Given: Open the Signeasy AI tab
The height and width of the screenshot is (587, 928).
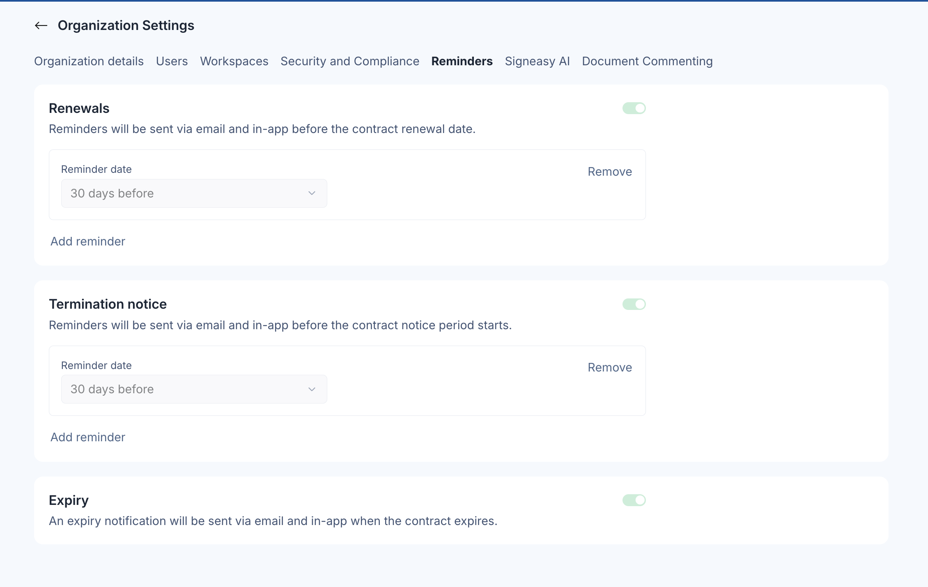Looking at the screenshot, I should [x=537, y=61].
